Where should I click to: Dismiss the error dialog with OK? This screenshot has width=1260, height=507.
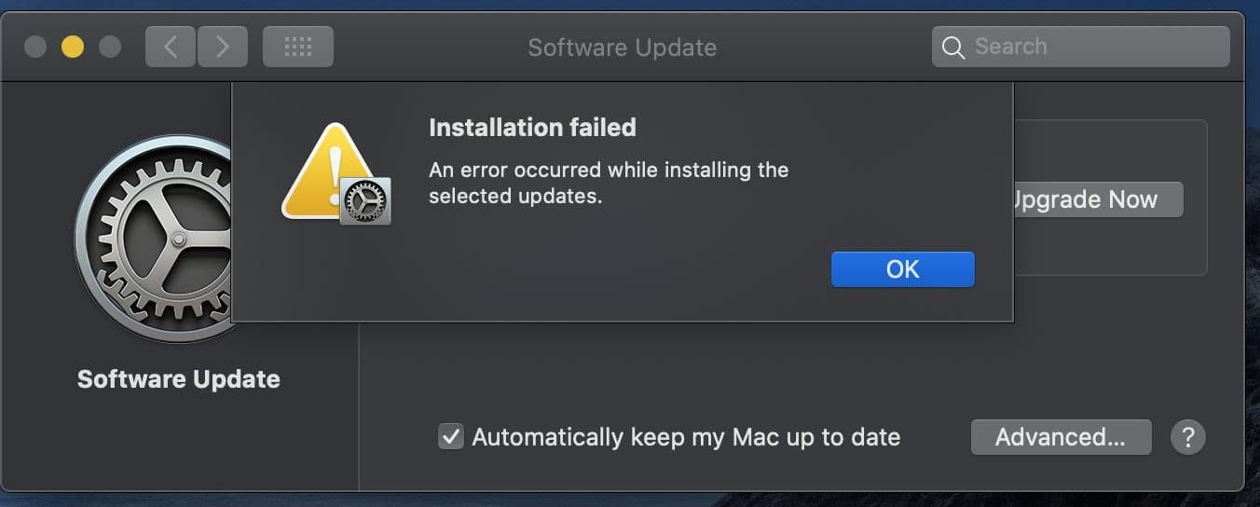click(x=902, y=269)
